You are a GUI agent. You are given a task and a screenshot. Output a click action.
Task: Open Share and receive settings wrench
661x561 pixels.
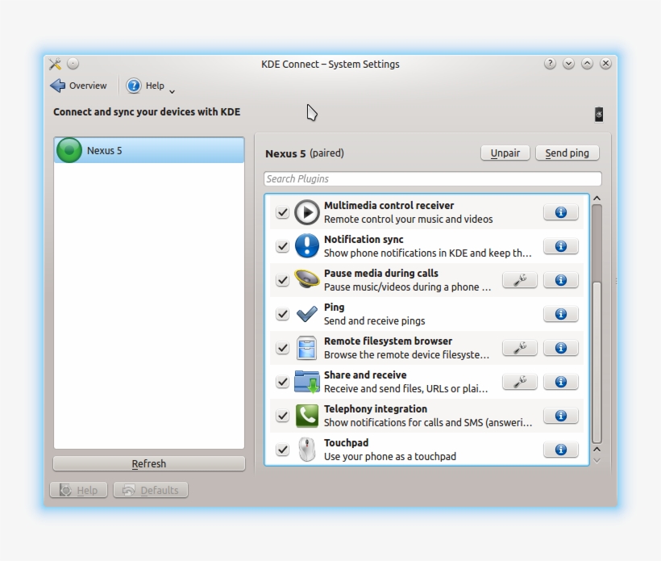click(520, 382)
